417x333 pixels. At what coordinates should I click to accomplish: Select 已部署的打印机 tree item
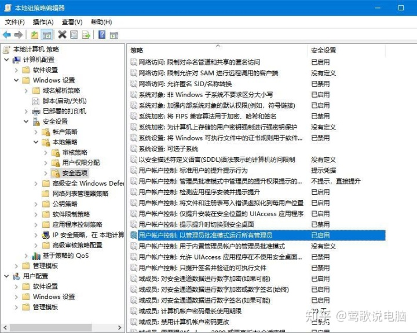click(x=64, y=111)
